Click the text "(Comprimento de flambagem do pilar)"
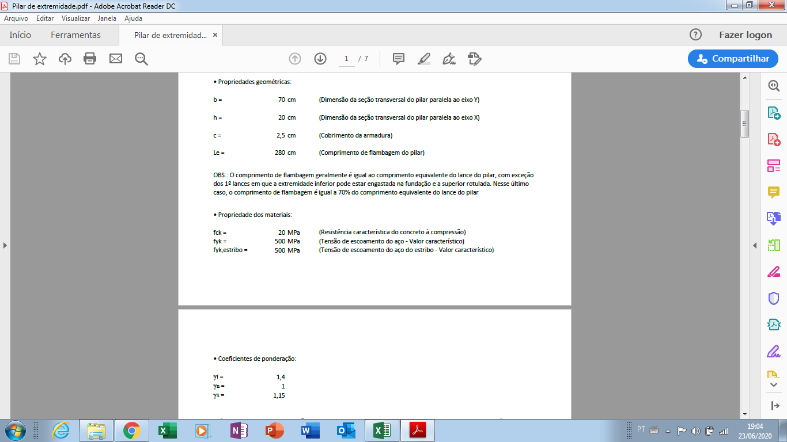Image resolution: width=787 pixels, height=442 pixels. click(372, 153)
